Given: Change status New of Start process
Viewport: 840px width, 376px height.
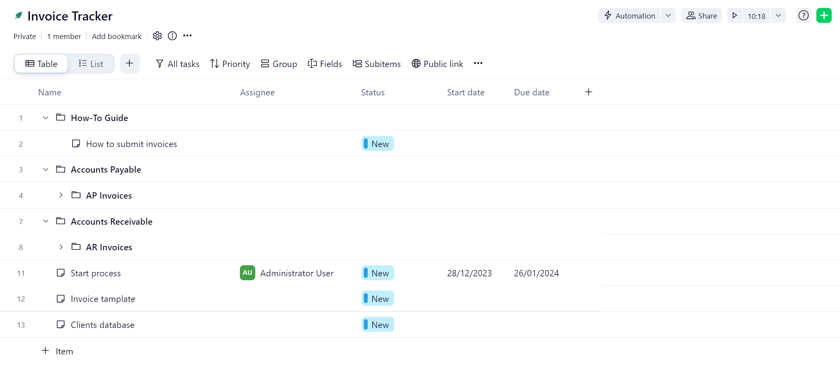Looking at the screenshot, I should [x=378, y=273].
